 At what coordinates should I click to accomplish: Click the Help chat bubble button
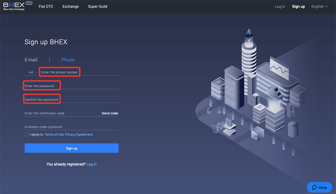coord(319,187)
